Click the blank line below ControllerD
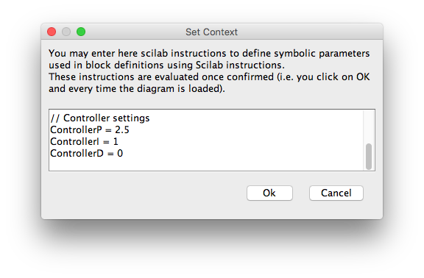 206,165
